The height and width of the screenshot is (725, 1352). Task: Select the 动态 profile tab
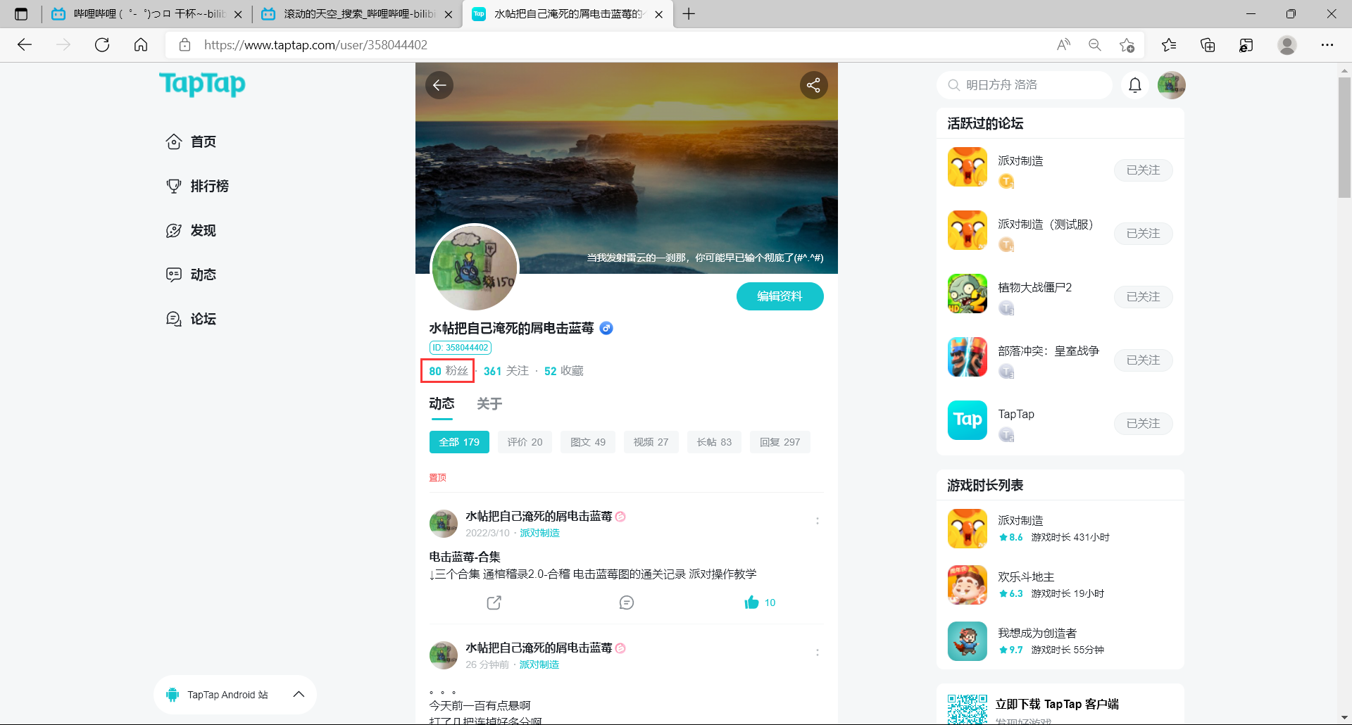pyautogui.click(x=442, y=404)
